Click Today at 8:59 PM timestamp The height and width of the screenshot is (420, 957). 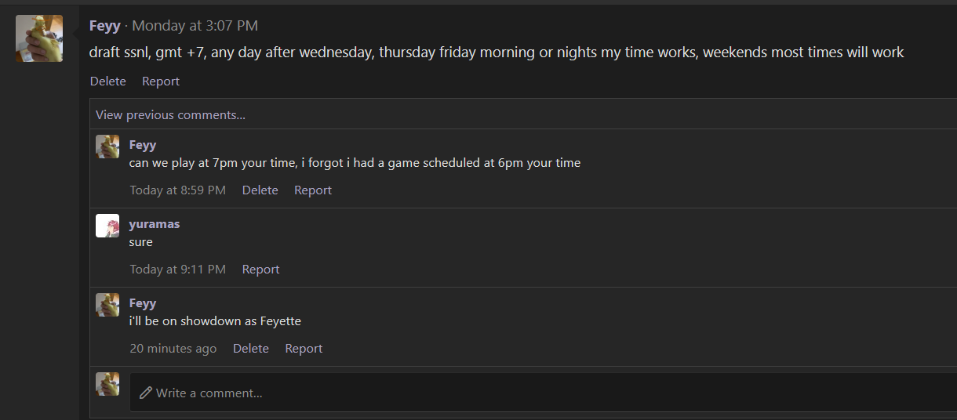(x=177, y=190)
